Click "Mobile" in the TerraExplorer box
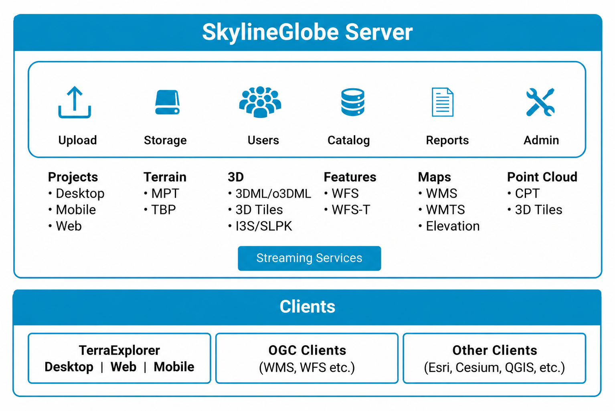615x411 pixels. tap(174, 367)
